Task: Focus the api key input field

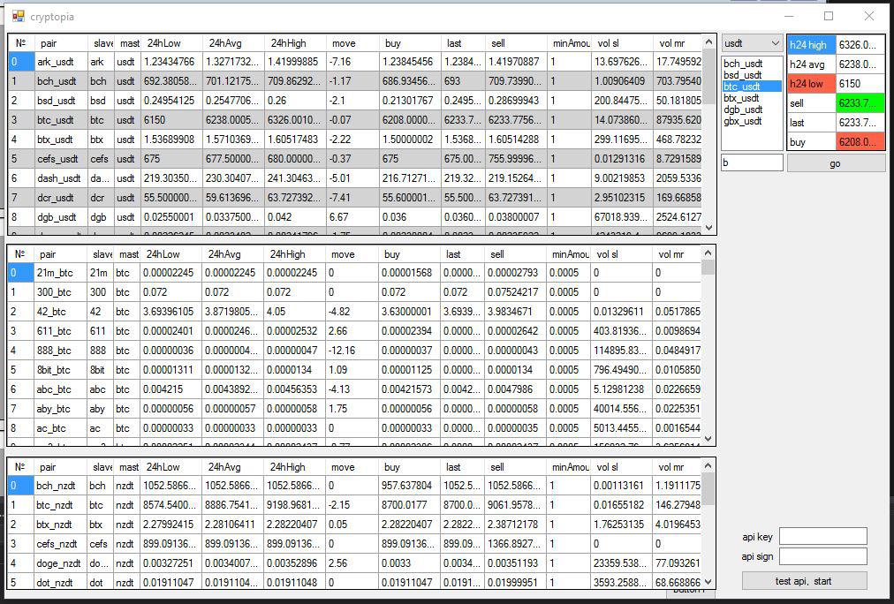Action: click(822, 536)
